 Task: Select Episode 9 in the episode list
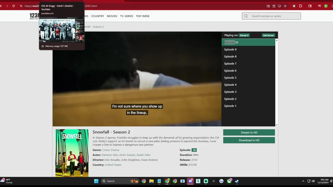248,49
